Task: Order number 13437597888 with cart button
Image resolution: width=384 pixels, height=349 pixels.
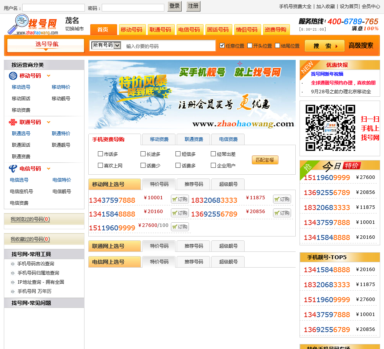Action: [180, 199]
